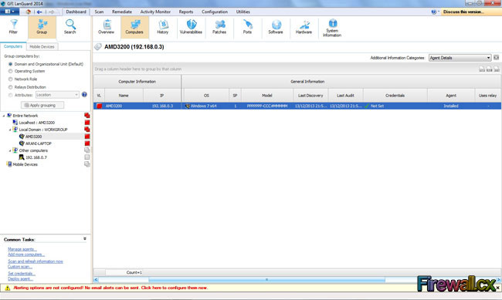Open the Remediate menu tab
The image size is (502, 300).
[x=122, y=12]
